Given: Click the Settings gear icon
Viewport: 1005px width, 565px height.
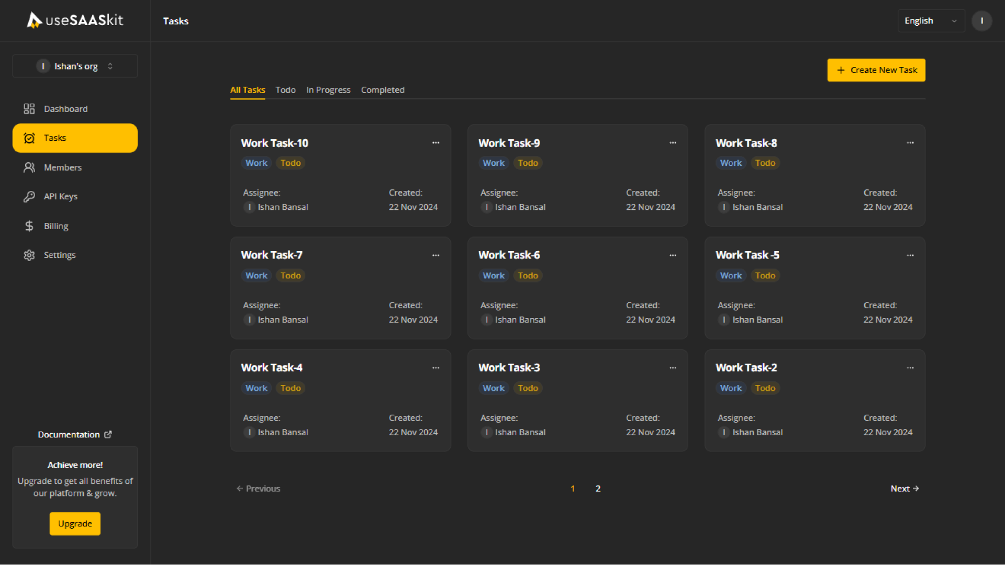Looking at the screenshot, I should click(29, 255).
